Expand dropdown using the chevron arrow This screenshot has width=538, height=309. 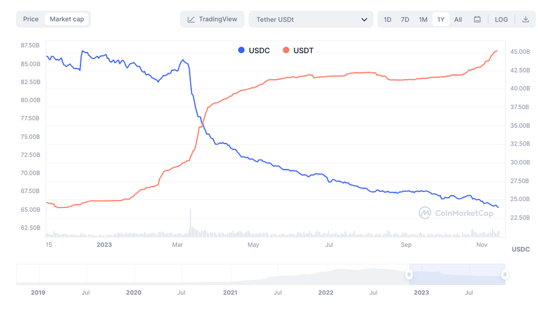pos(364,20)
